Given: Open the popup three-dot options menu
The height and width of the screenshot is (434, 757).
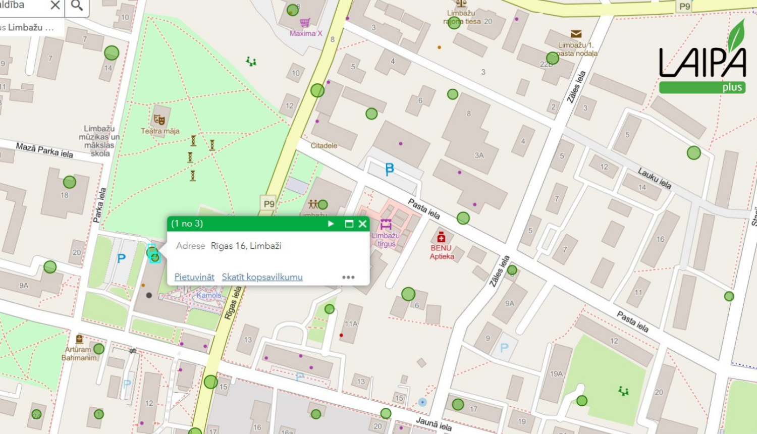Looking at the screenshot, I should (348, 277).
